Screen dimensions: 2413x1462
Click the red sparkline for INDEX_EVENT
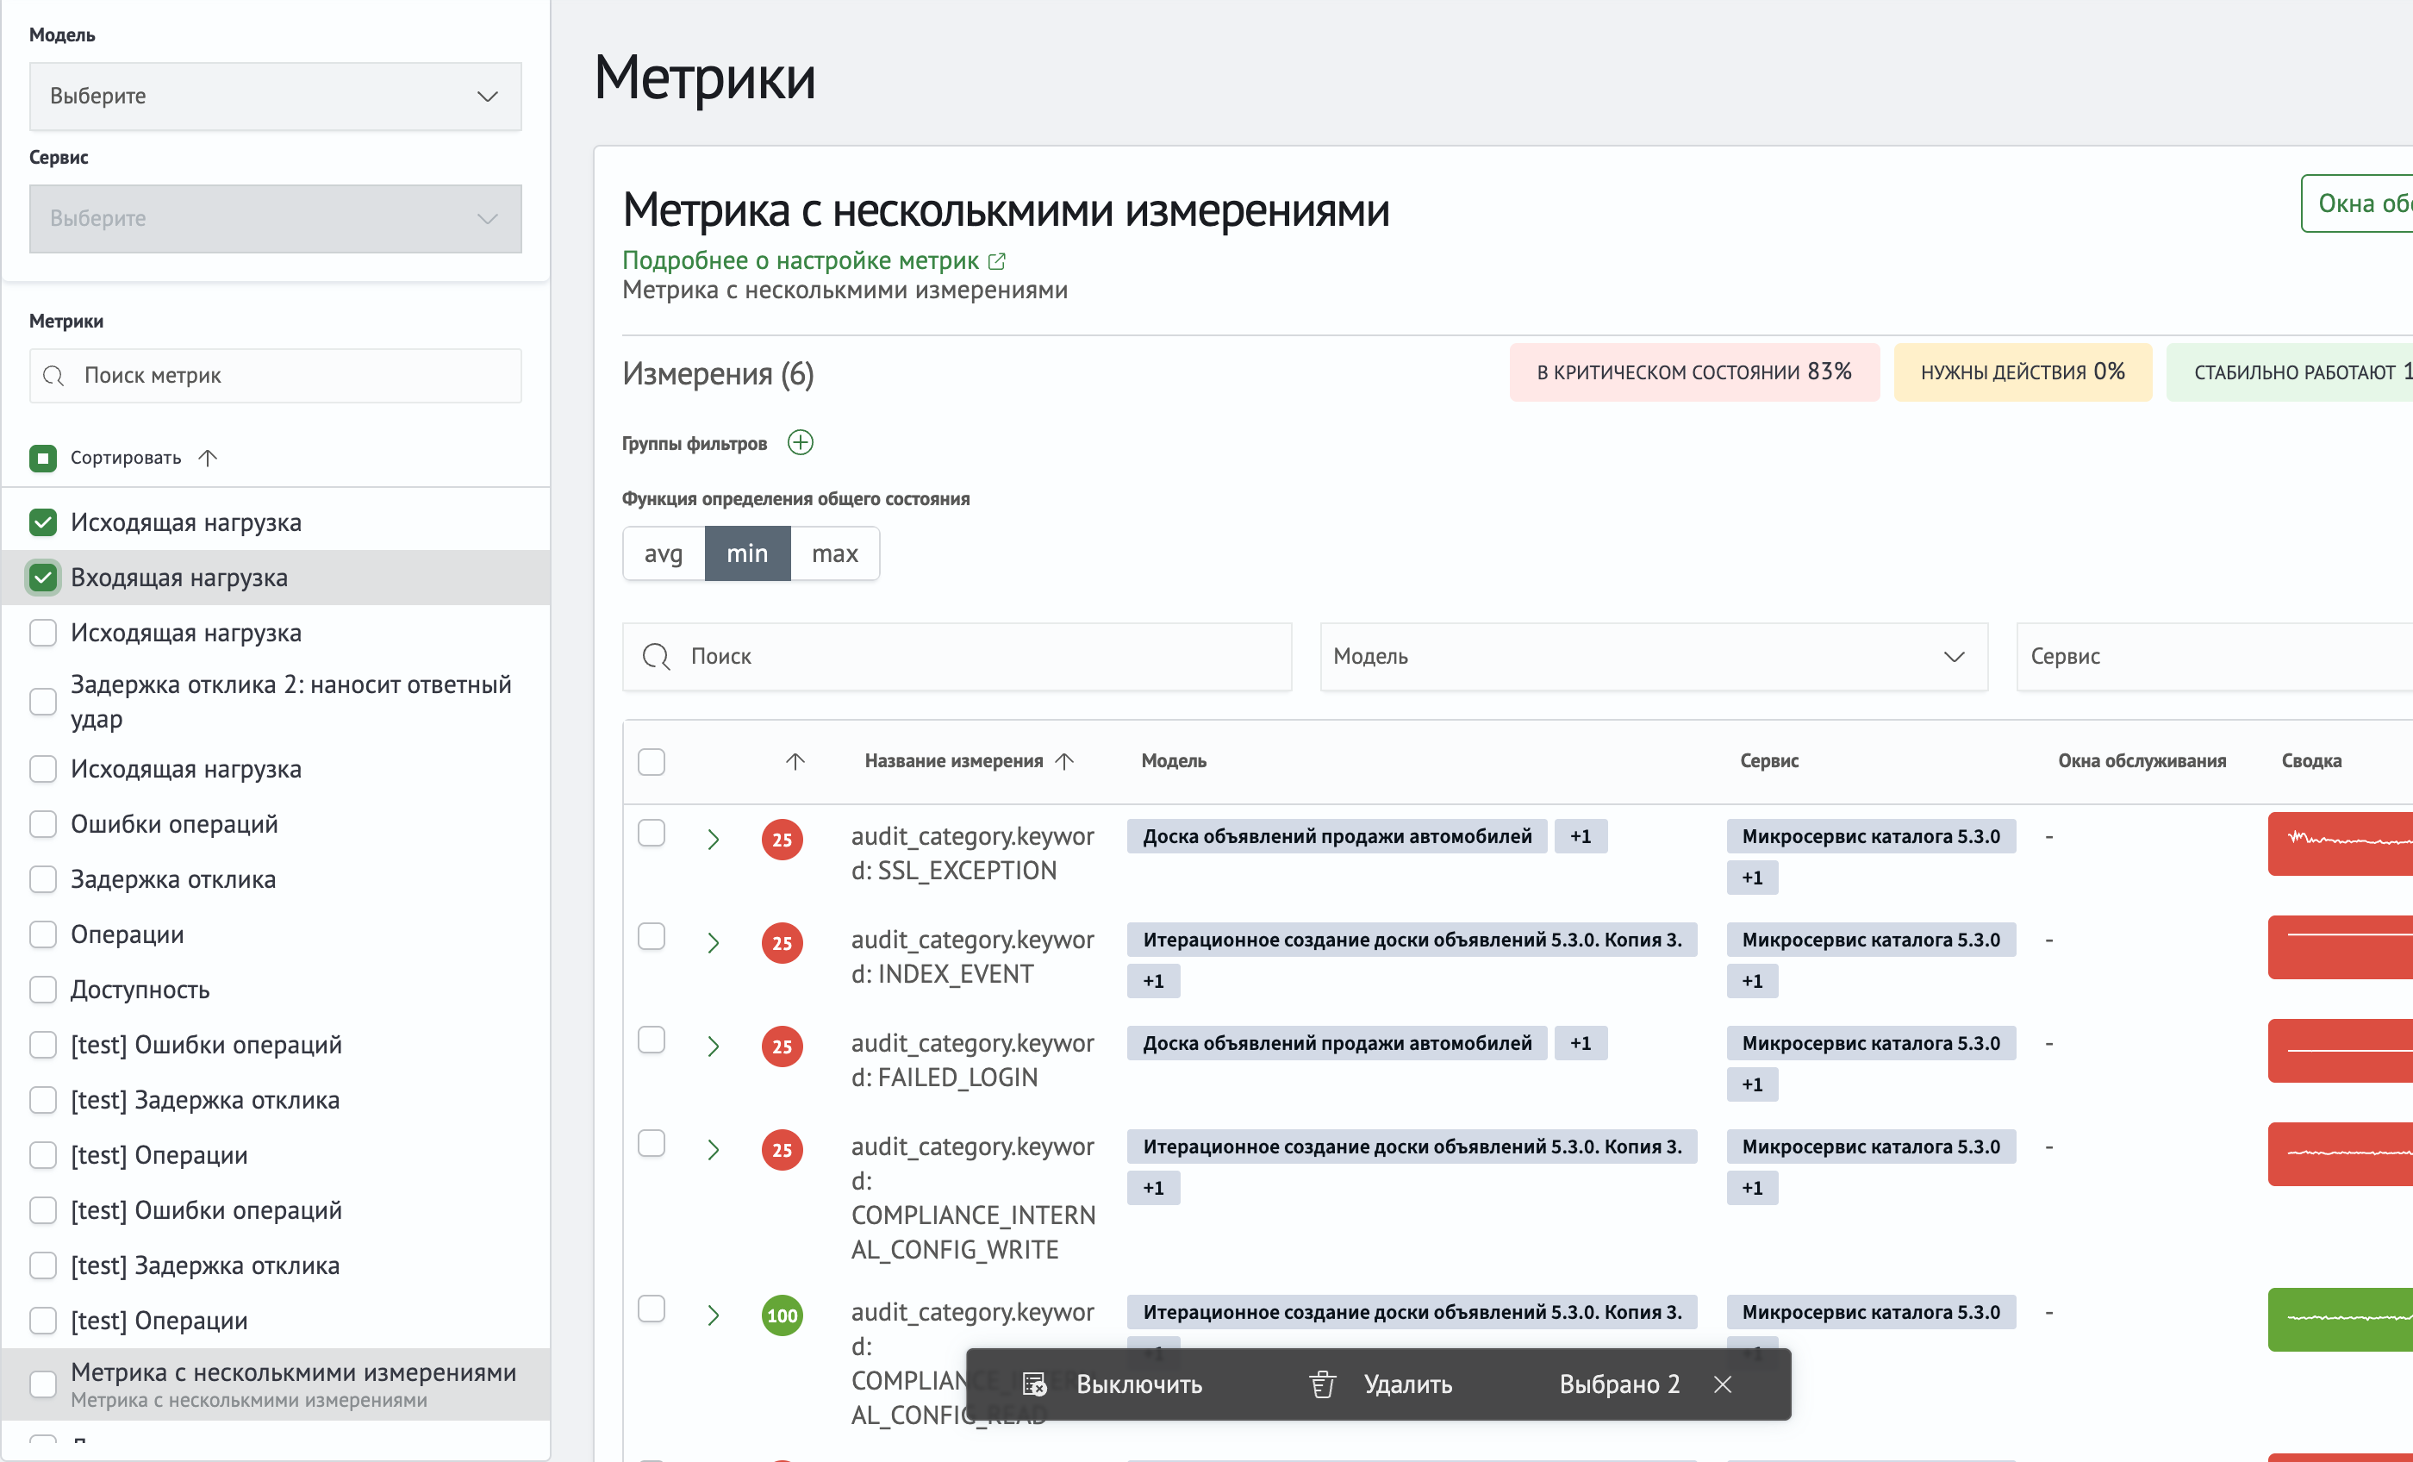2341,947
